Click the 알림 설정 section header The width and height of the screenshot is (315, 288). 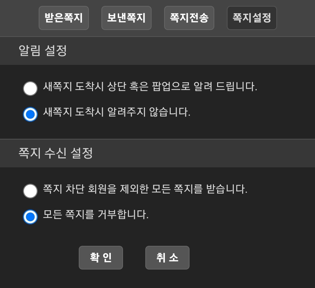pos(43,51)
